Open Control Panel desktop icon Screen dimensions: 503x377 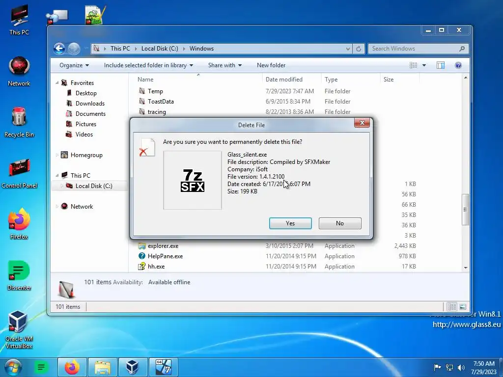click(x=19, y=173)
